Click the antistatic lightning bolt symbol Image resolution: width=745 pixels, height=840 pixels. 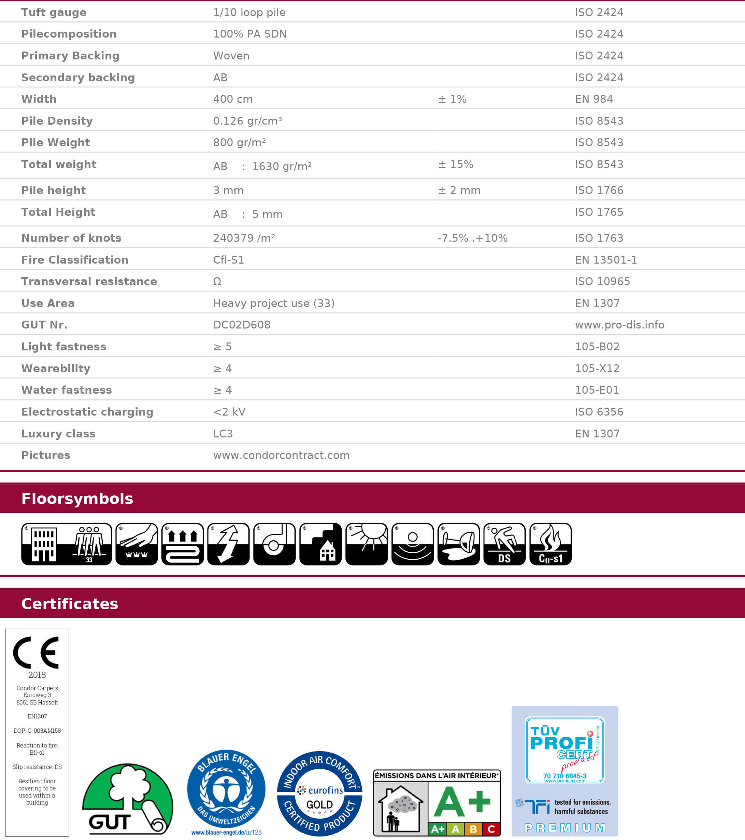pos(228,544)
